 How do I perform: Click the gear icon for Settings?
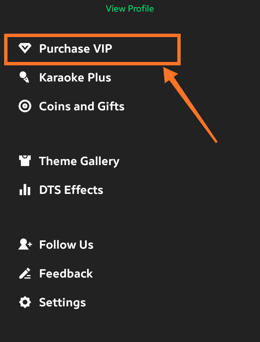(x=25, y=302)
